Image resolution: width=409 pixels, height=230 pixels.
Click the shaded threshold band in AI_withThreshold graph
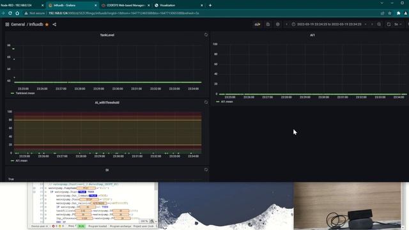[x=108, y=132]
